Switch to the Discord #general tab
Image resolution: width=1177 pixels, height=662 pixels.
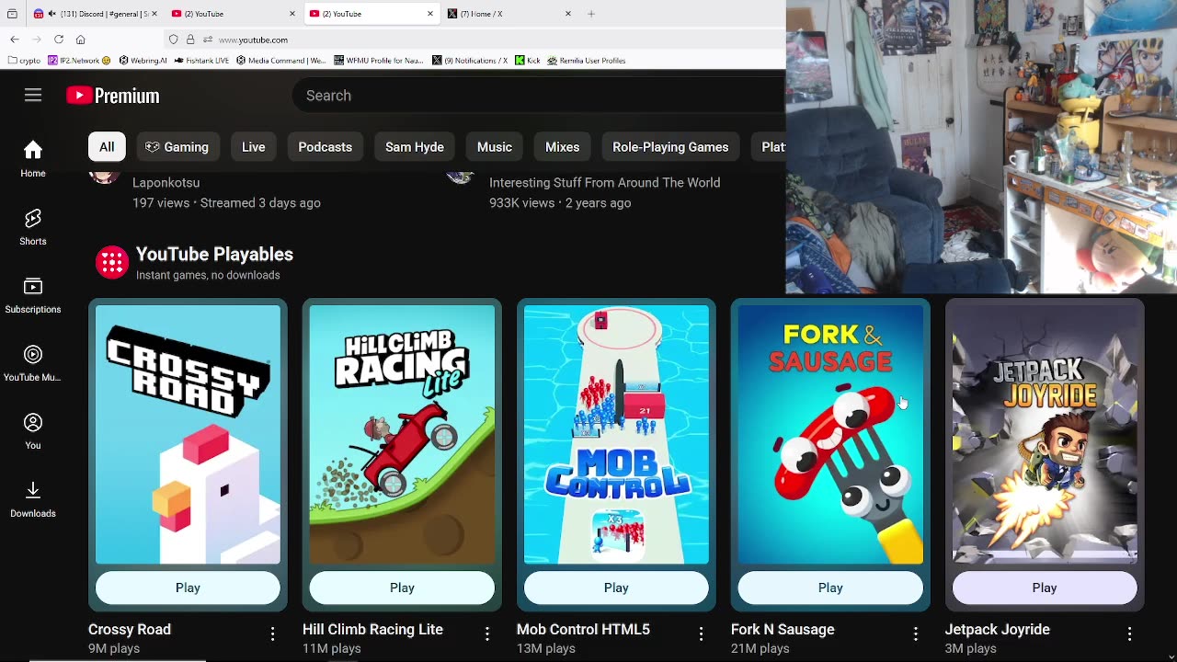click(95, 14)
